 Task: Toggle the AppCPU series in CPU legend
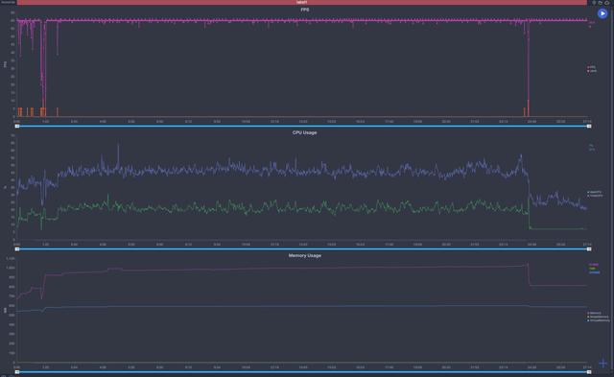click(x=595, y=192)
